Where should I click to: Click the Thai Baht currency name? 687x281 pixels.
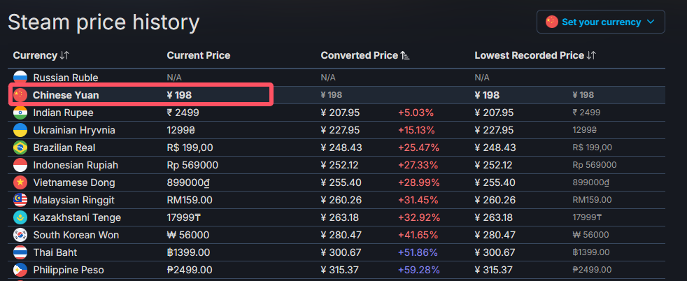pyautogui.click(x=55, y=252)
